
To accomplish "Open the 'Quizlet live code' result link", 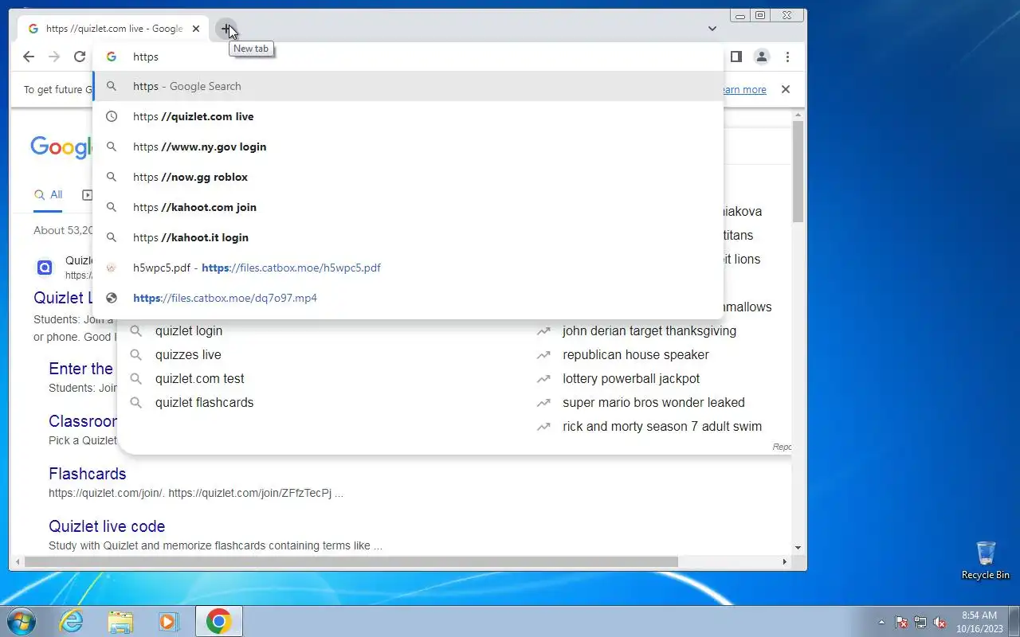I will coord(107,526).
